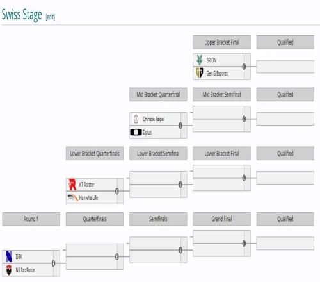Open match info for Chinese Taipei vs Dplus
Viewport: 320px width, 282px height.
coord(180,126)
